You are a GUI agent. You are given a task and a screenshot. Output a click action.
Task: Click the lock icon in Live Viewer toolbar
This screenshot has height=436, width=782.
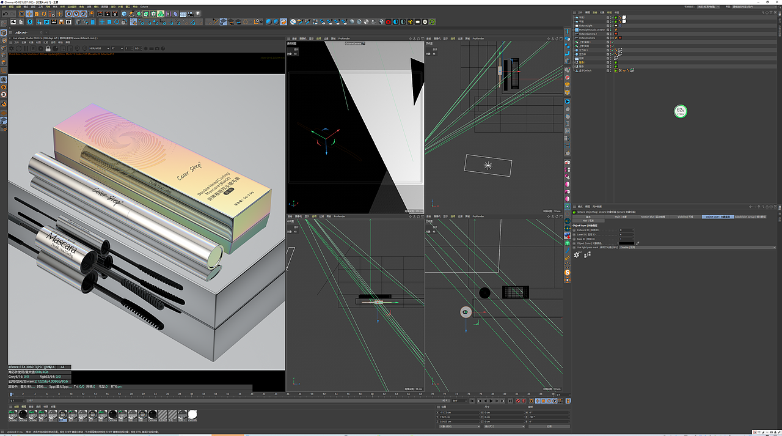(48, 48)
